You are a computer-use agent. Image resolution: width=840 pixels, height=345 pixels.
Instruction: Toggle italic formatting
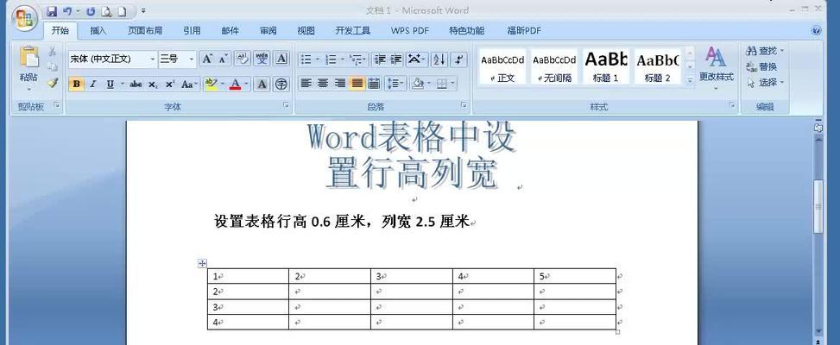92,84
